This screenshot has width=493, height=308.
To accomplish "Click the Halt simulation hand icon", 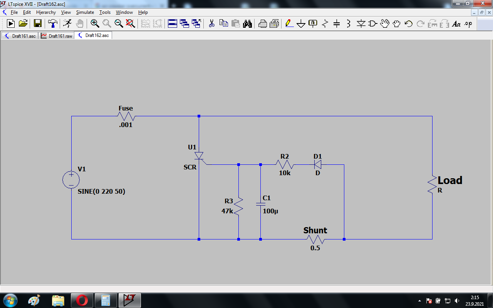I will (79, 23).
